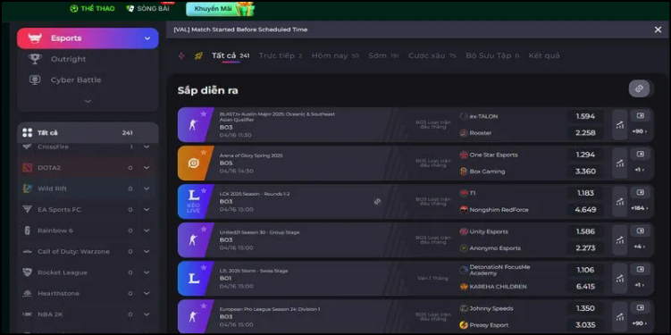Viewport: 671px width, 335px height.
Task: Click the EA Sports FC icon
Action: (x=28, y=210)
